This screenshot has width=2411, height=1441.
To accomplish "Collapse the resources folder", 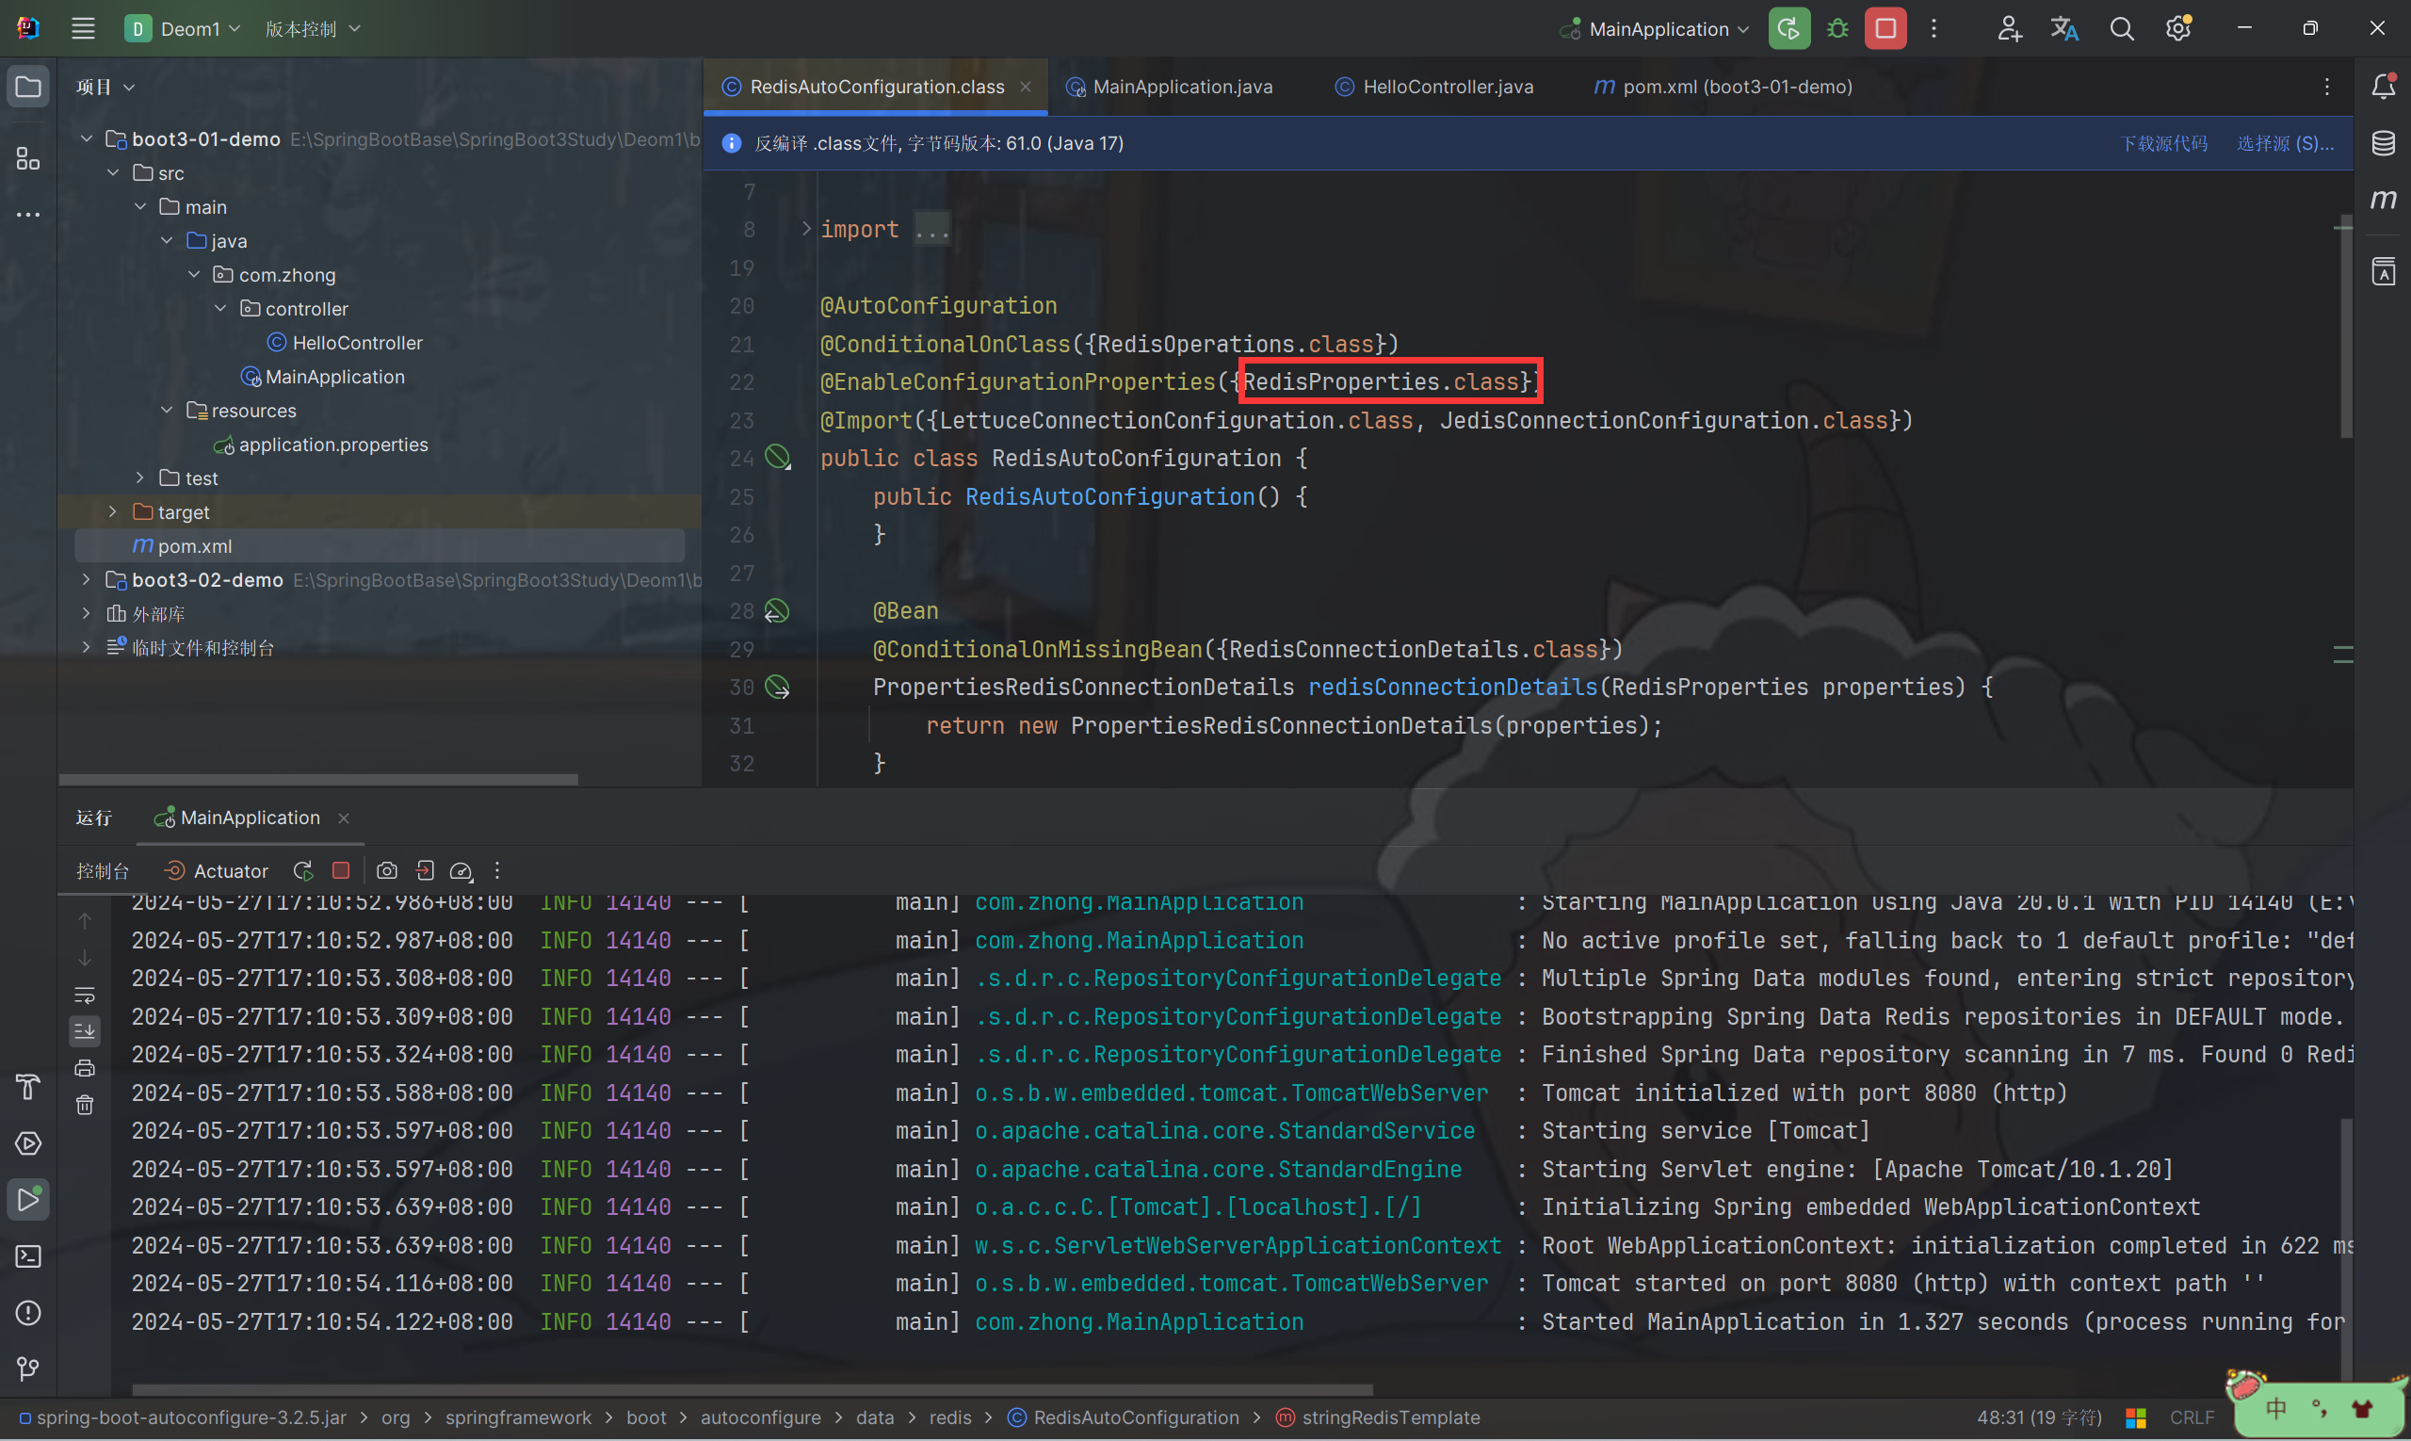I will coord(167,410).
